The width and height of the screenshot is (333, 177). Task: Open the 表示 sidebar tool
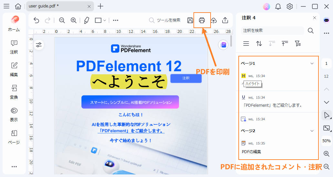point(14,115)
